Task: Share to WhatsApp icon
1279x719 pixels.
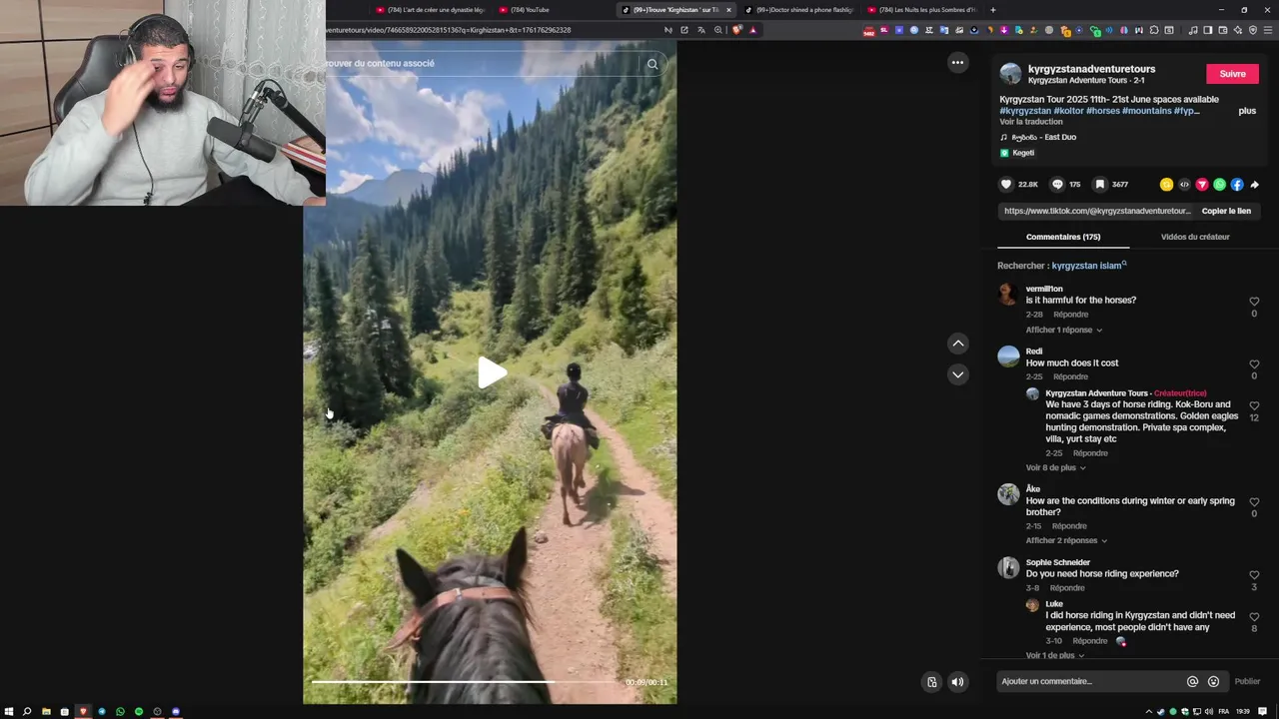Action: 1219,185
